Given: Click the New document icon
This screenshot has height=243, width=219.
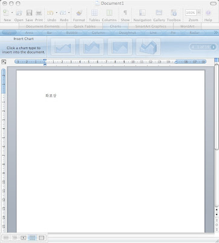Looking at the screenshot, I should [6, 13].
